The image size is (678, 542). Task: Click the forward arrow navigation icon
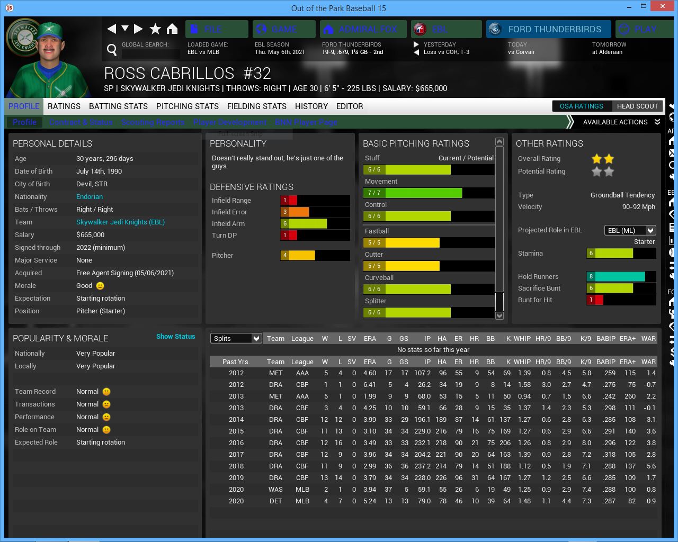[x=138, y=29]
